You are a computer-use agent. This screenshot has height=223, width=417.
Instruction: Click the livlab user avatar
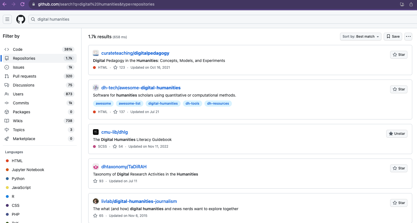(x=96, y=201)
